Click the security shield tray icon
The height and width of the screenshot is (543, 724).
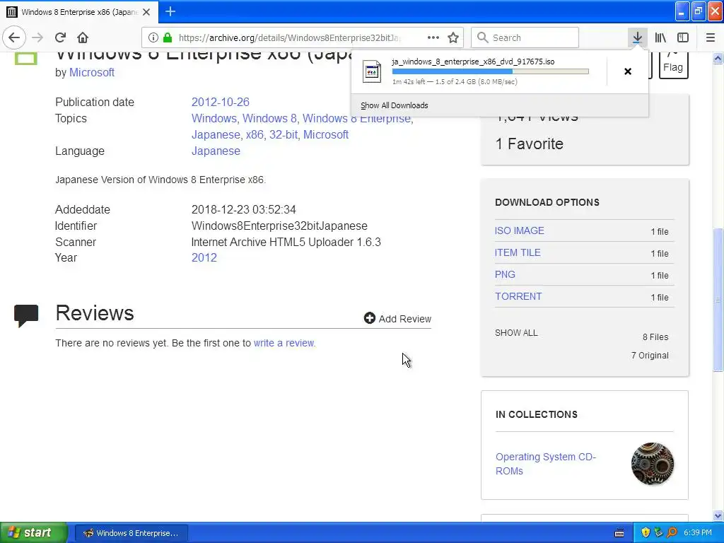pos(646,533)
